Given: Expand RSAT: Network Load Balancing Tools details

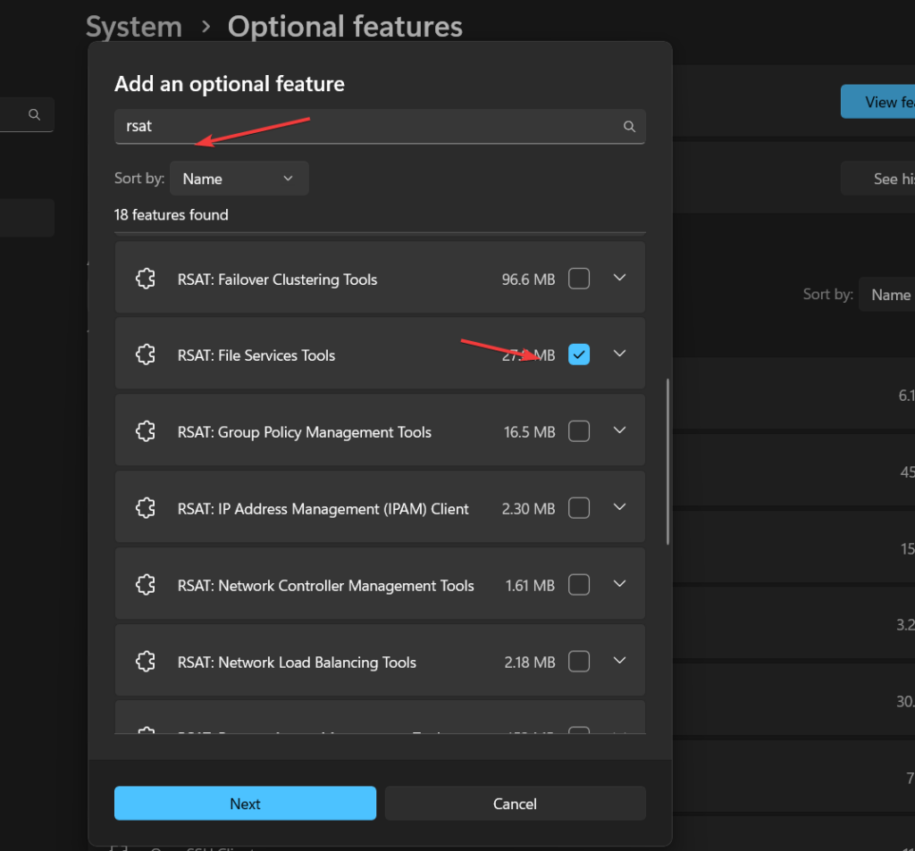Looking at the screenshot, I should point(620,661).
